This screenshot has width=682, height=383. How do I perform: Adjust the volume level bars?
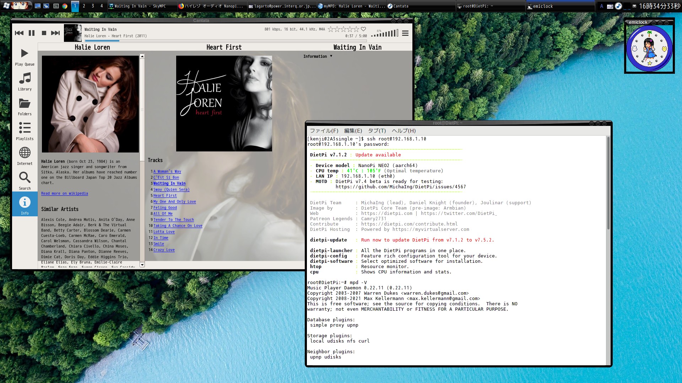[x=385, y=34]
